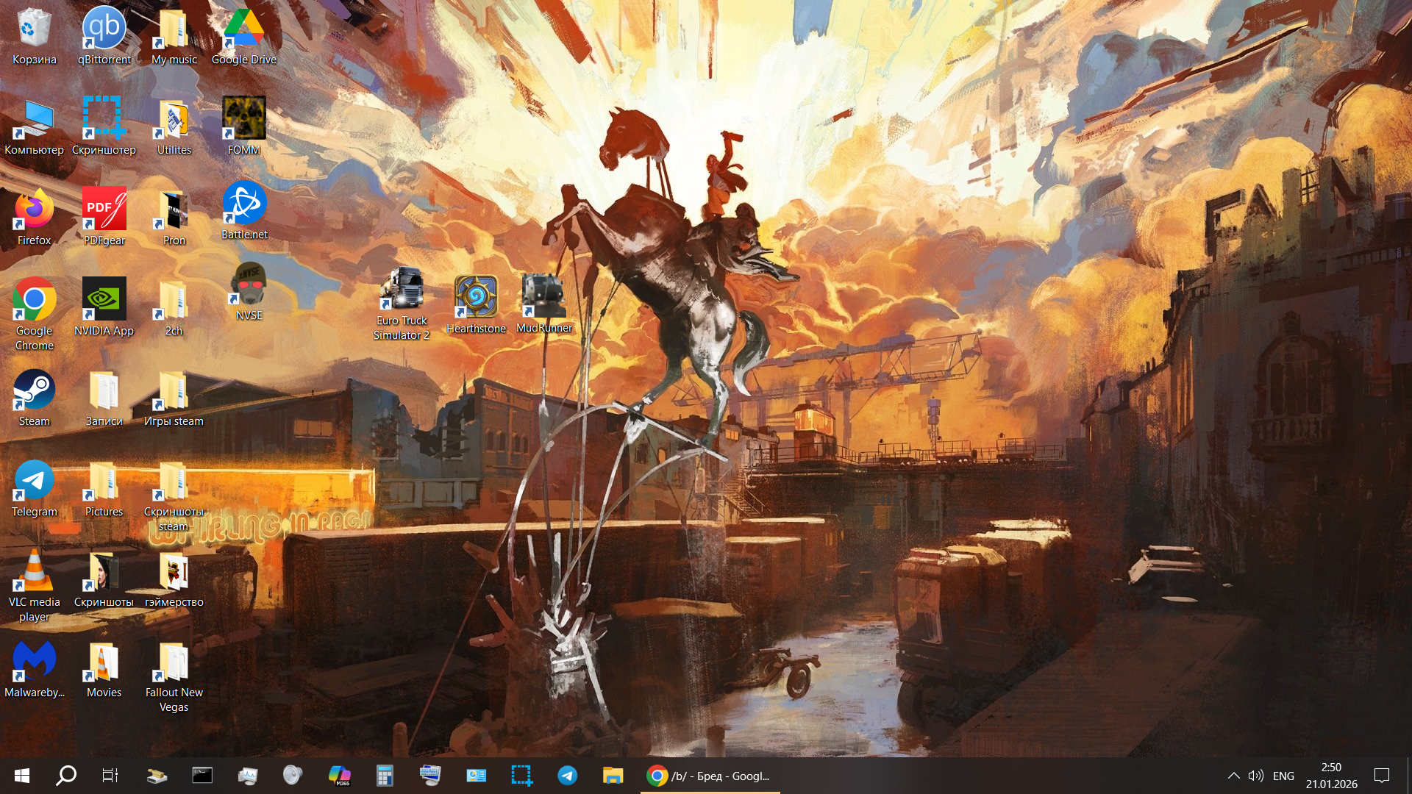The height and width of the screenshot is (794, 1412).
Task: Select the Google Drive desktop icon
Action: (x=244, y=29)
